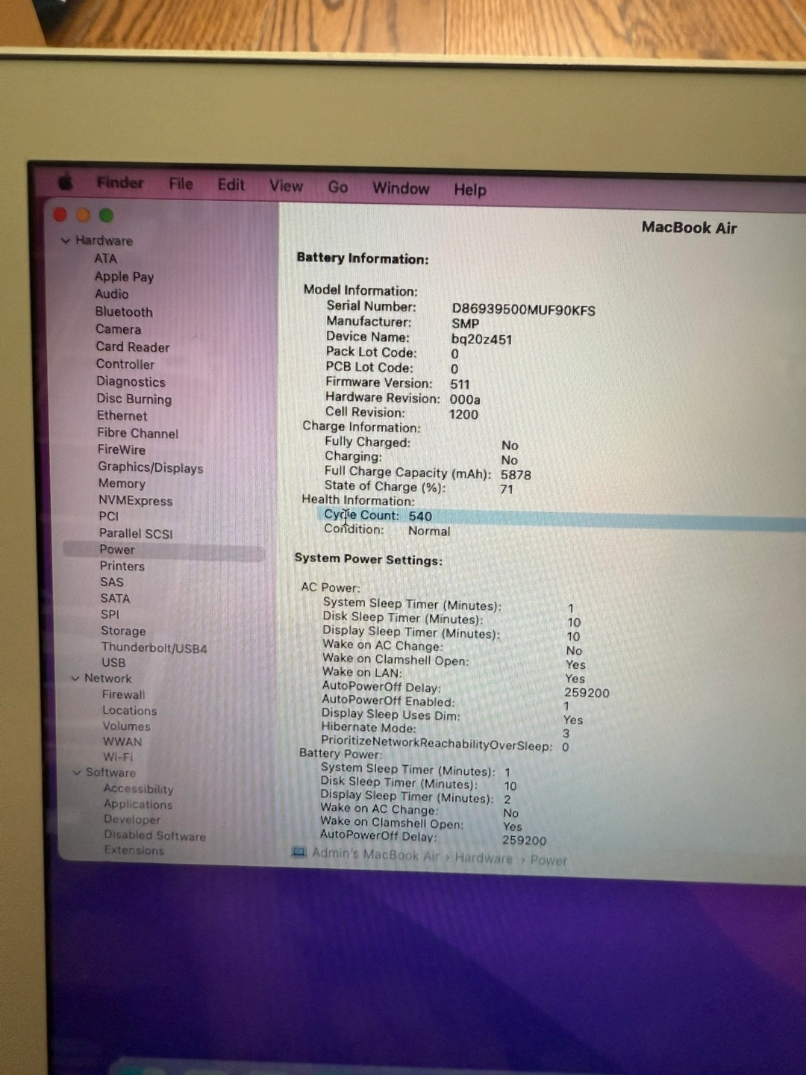Open the Go menu
The width and height of the screenshot is (806, 1075).
(x=338, y=187)
